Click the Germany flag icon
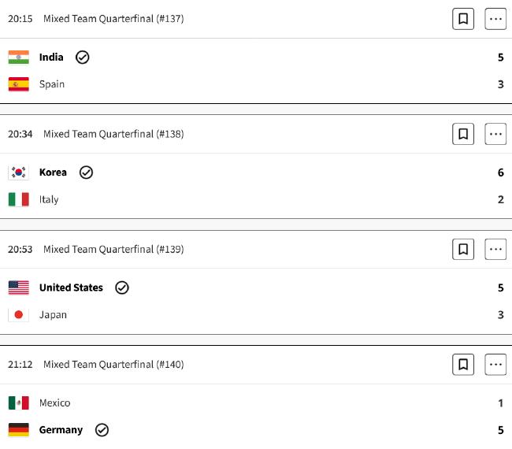This screenshot has width=512, height=449. (x=19, y=430)
